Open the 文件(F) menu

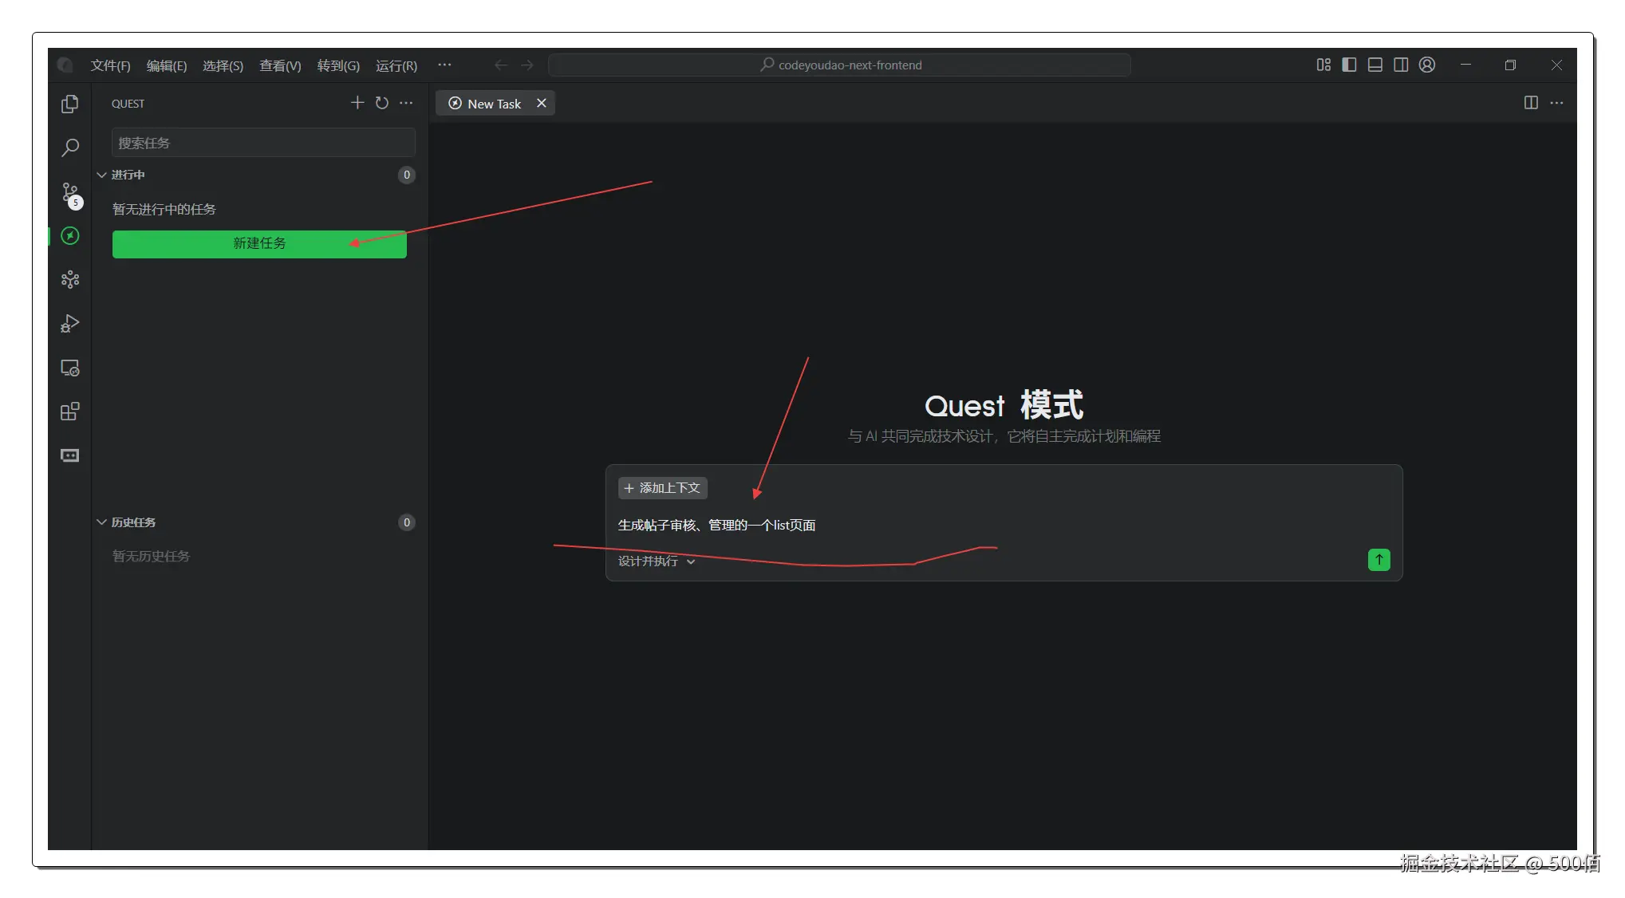[x=110, y=65]
